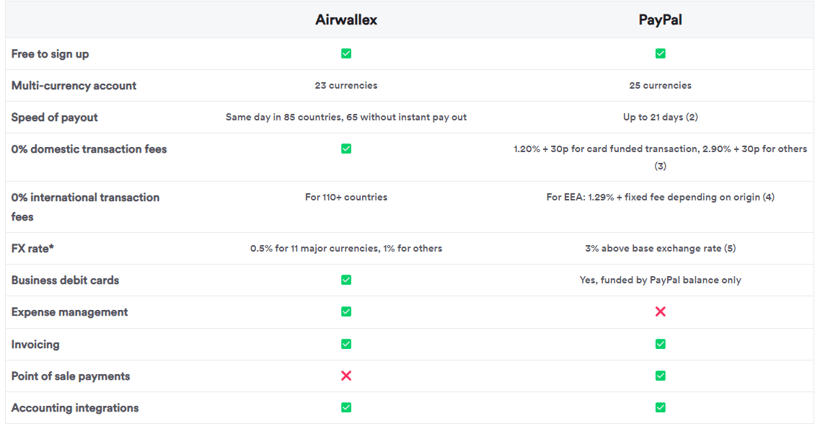Click PayPal 'Up to 21 days (2)' footnote text
Image resolution: width=820 pixels, height=434 pixels.
pyautogui.click(x=660, y=117)
